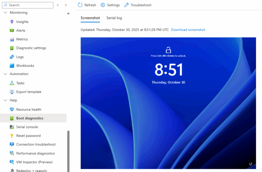
Task: Open Alerts via its green icon
Action: click(12, 30)
